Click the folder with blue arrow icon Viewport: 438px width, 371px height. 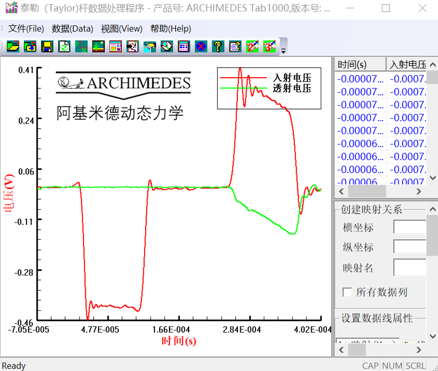(x=30, y=46)
